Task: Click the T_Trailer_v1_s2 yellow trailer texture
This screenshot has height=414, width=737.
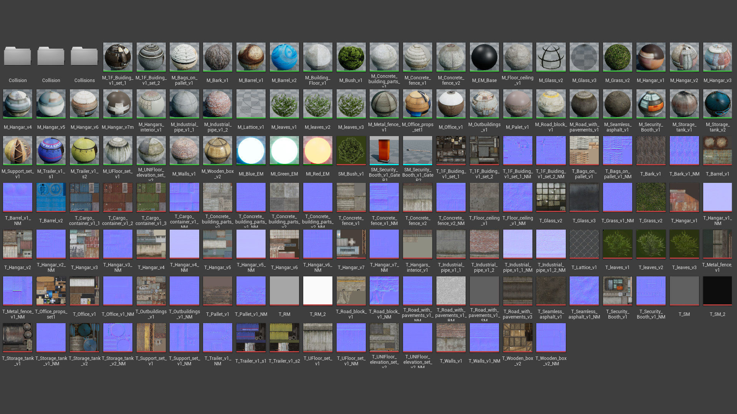Action: 284,337
